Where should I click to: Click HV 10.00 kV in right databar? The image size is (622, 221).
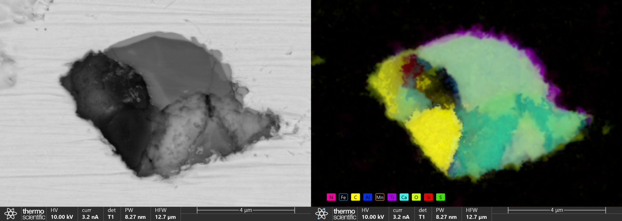[x=373, y=214]
